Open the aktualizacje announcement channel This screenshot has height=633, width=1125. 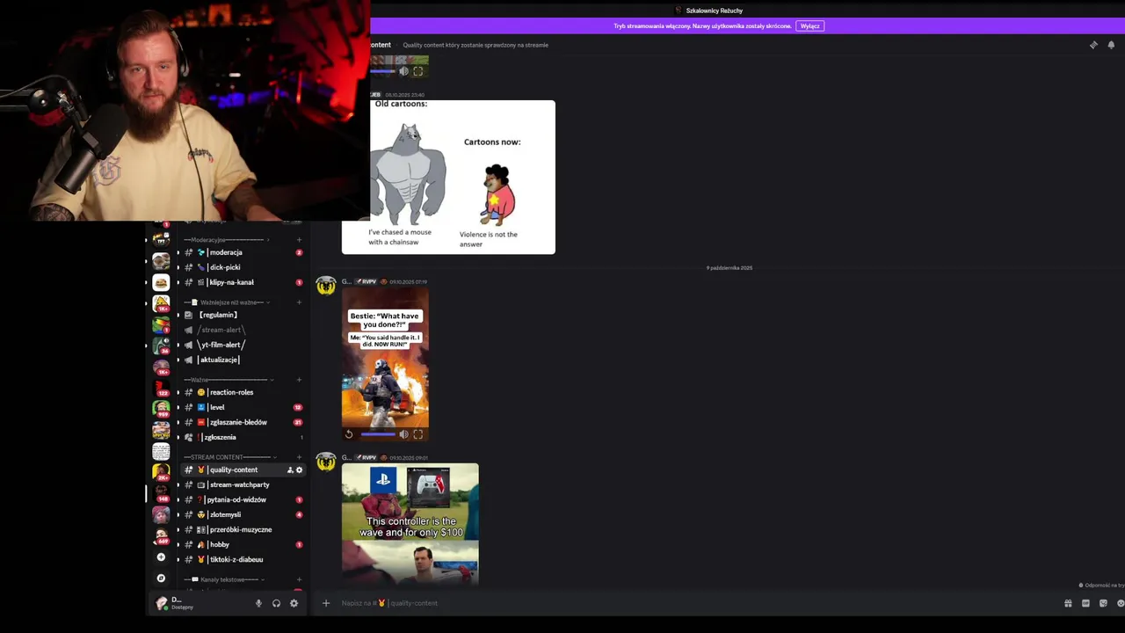click(243, 360)
